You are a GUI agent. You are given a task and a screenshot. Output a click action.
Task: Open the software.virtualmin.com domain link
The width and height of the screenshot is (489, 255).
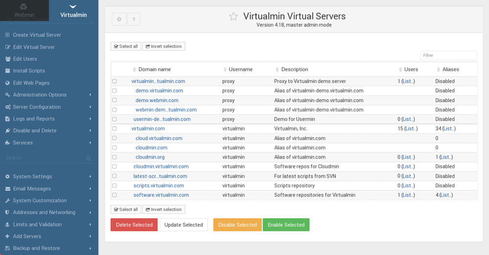click(161, 195)
